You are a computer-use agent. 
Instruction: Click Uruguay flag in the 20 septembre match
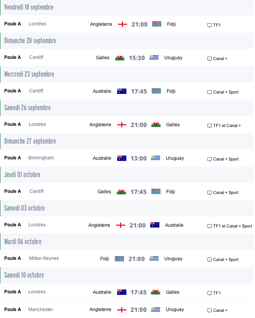154,58
